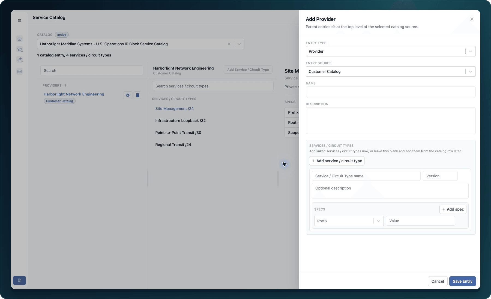The width and height of the screenshot is (491, 299).
Task: Focus the Service / Circuit Type name field
Action: pos(366,176)
